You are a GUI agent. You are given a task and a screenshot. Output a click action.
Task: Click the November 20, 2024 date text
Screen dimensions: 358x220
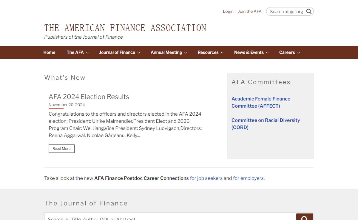[67, 105]
